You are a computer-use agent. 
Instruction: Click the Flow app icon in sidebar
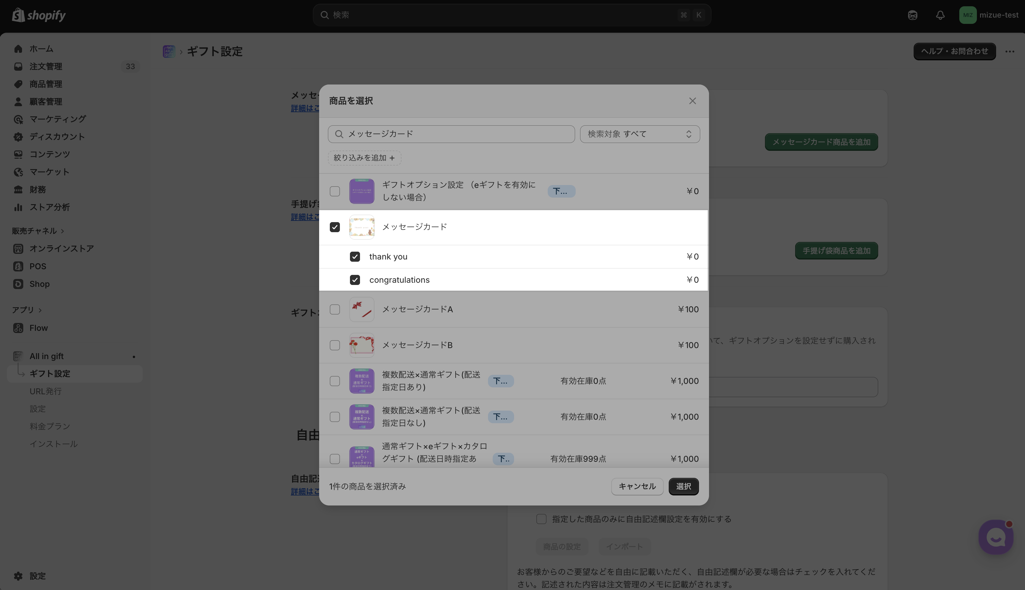[18, 328]
